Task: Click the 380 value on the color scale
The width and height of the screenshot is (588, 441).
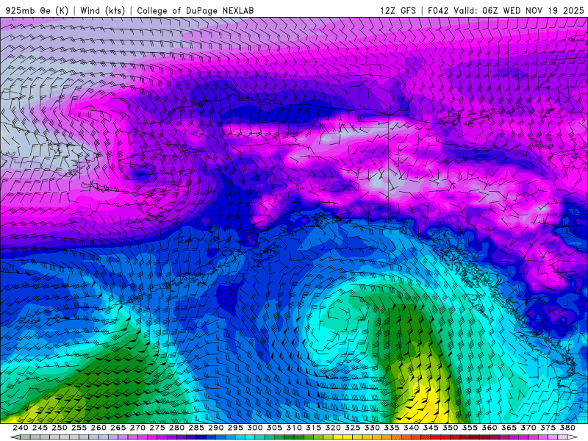Action: [567, 428]
